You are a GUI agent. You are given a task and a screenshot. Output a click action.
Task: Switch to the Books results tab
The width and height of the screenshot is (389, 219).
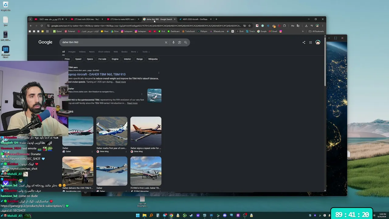coord(124,52)
